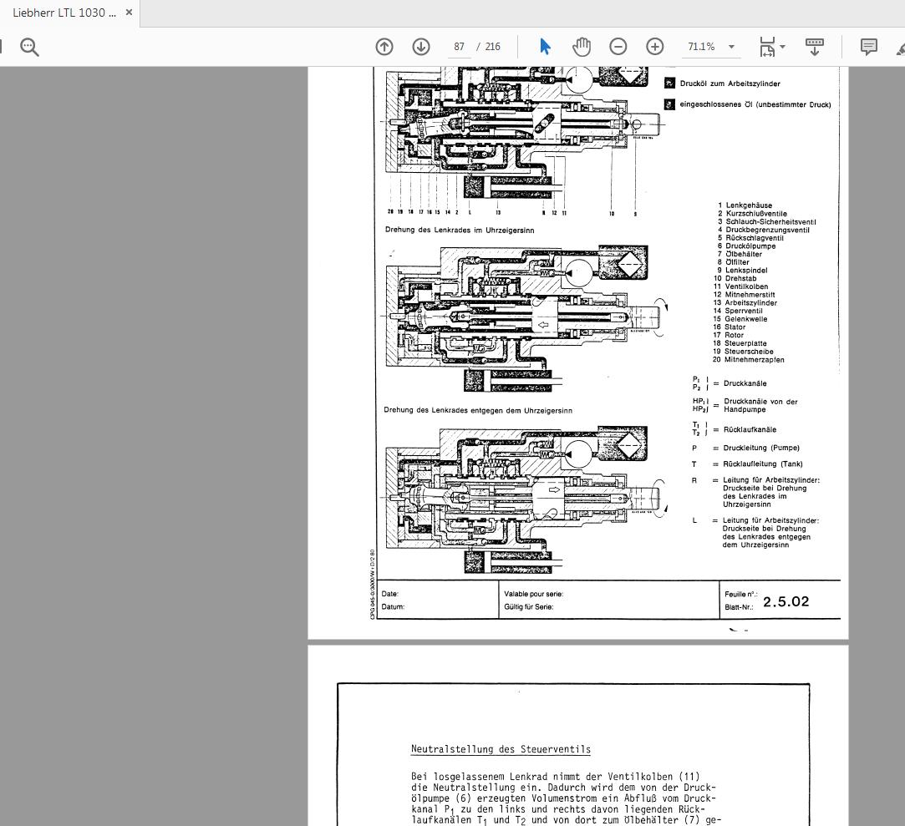This screenshot has height=826, width=905.
Task: Go to next page with down arrow
Action: point(421,47)
